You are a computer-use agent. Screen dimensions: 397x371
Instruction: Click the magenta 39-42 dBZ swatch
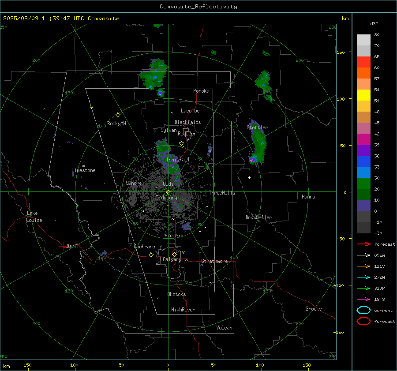point(363,139)
